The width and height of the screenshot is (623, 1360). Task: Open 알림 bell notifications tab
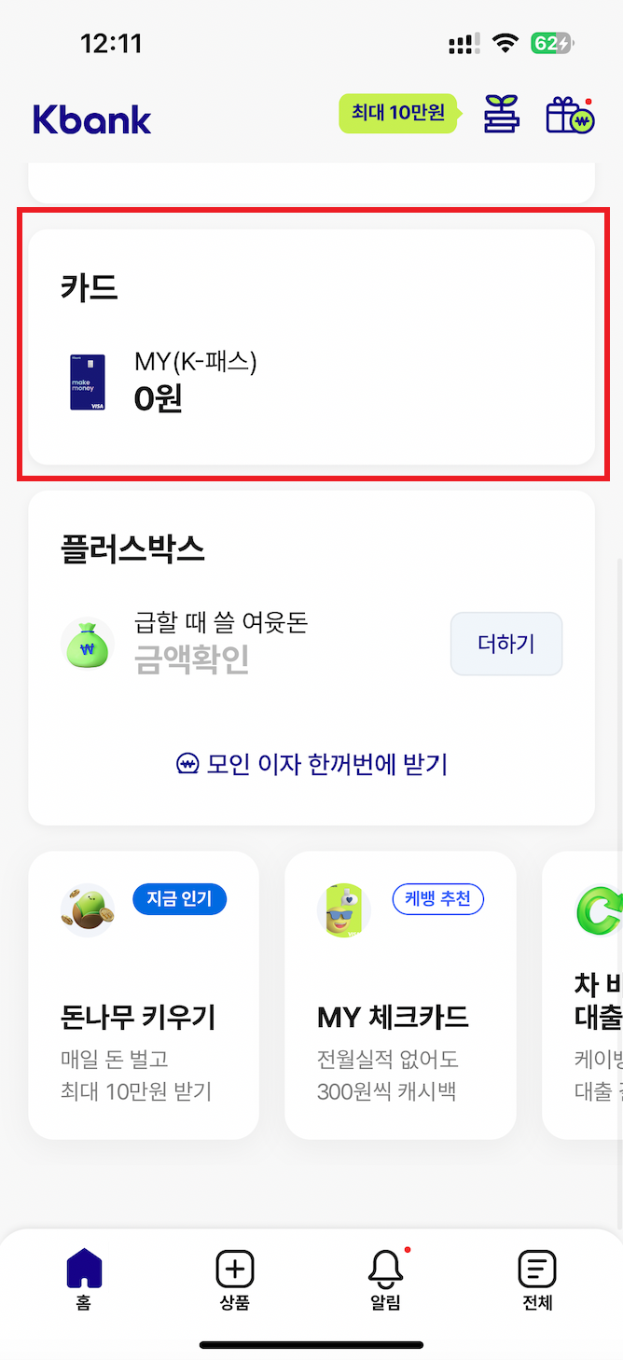[385, 1280]
